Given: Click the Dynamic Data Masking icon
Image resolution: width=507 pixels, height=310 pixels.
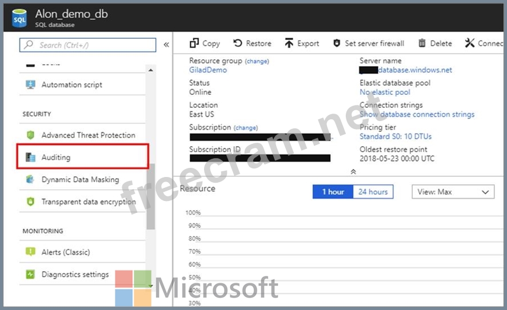Looking at the screenshot, I should tap(30, 179).
